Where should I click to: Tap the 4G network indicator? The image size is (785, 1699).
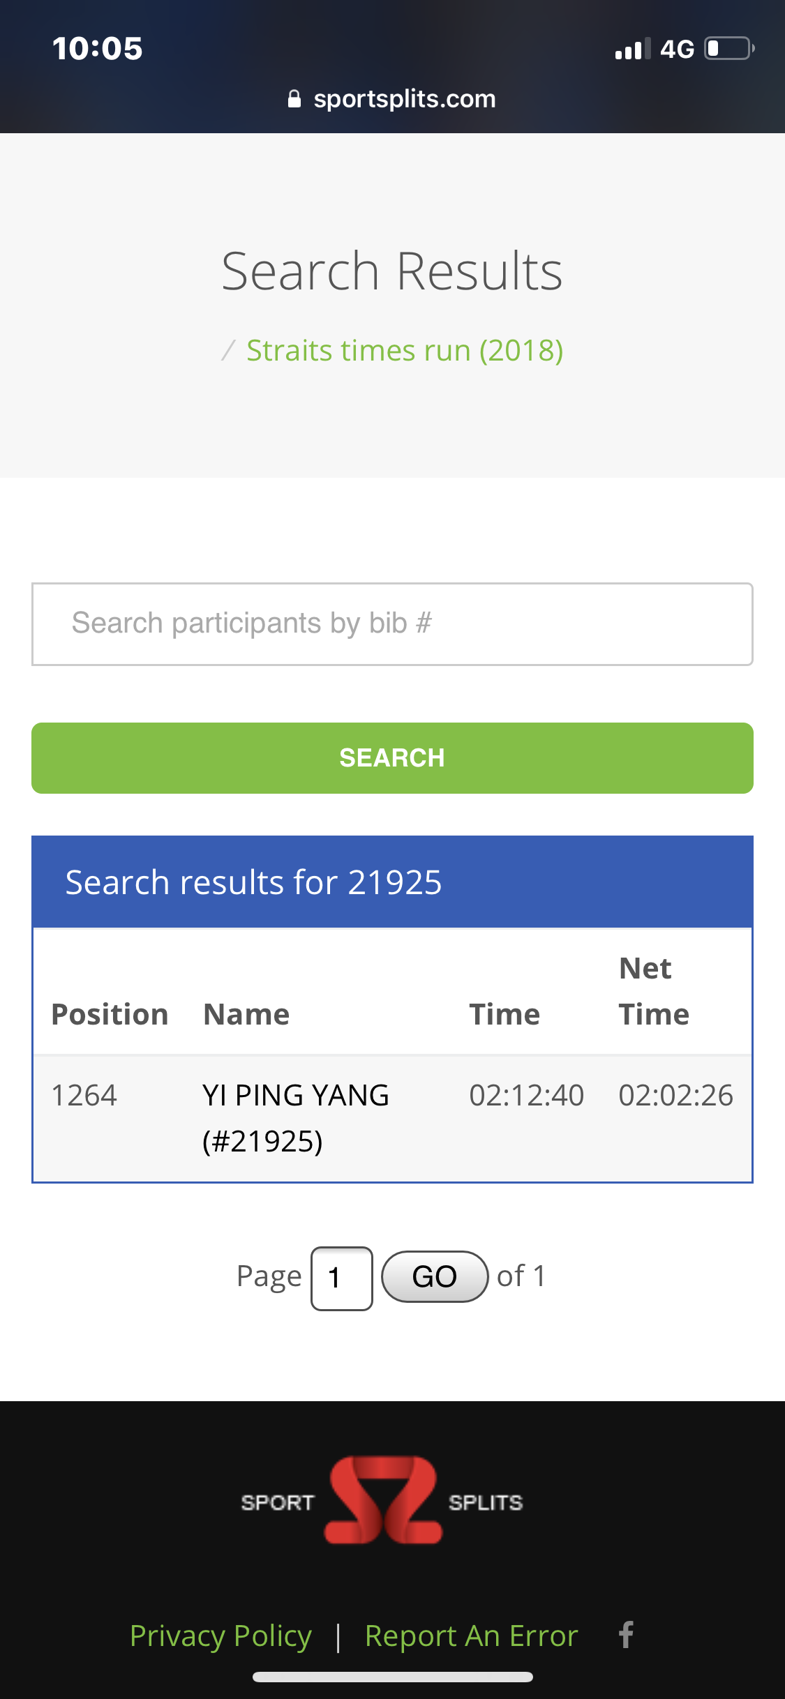pyautogui.click(x=677, y=49)
